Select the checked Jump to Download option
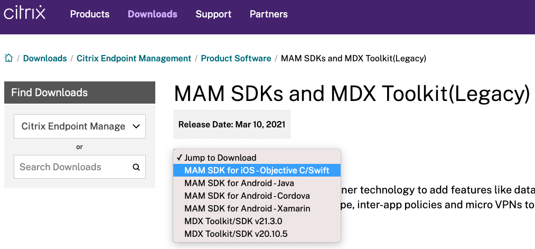Screen dimensions: 535x249 point(220,158)
